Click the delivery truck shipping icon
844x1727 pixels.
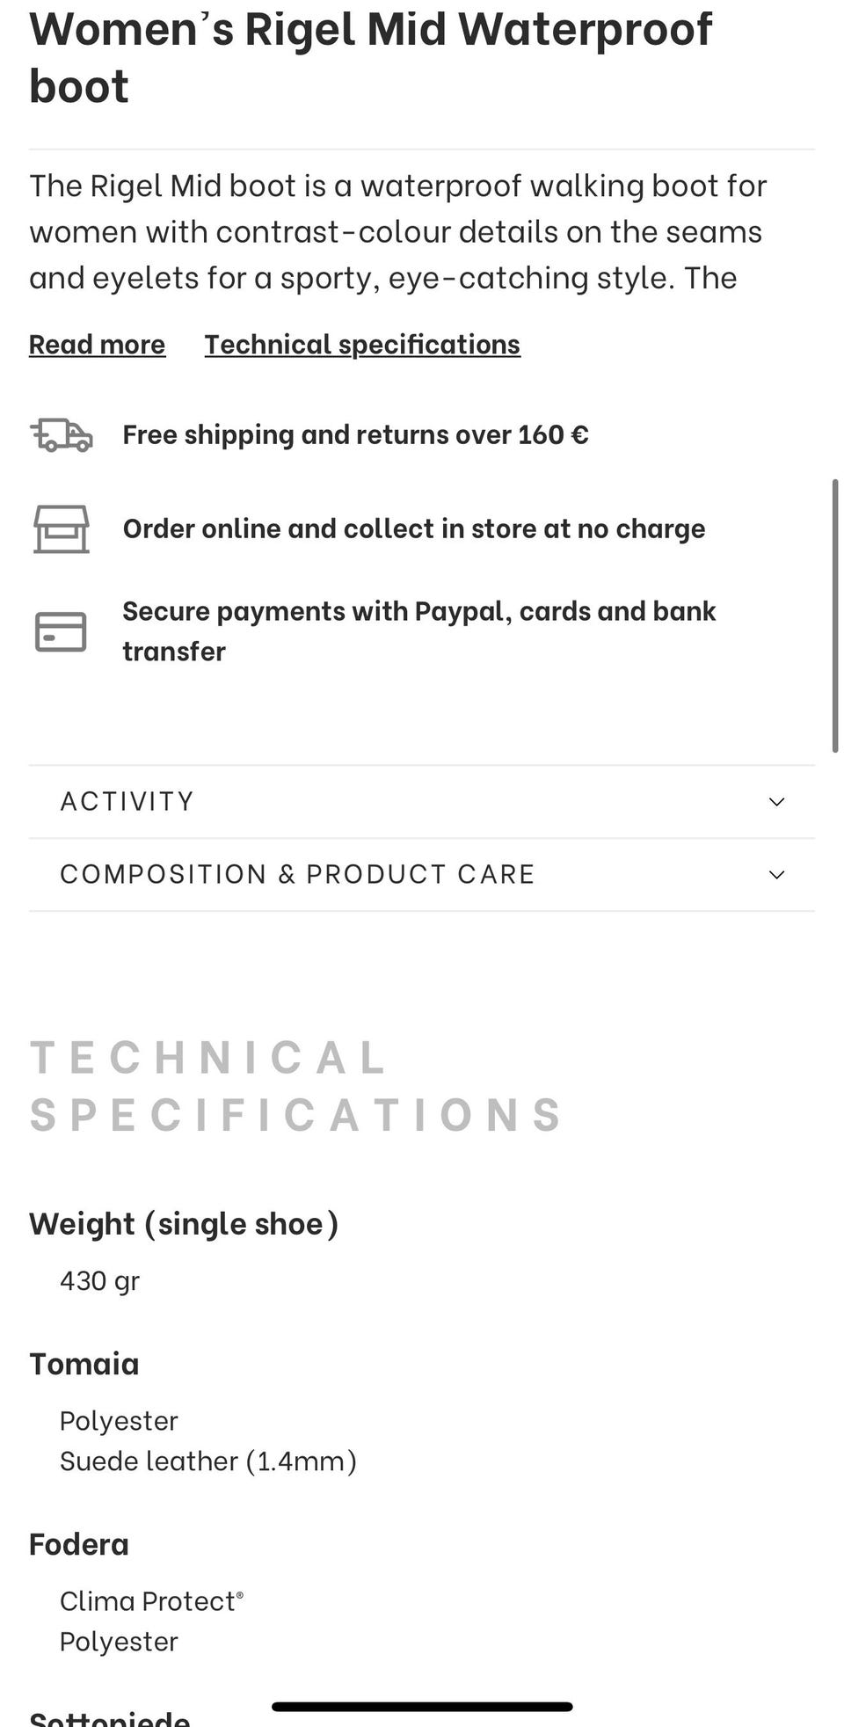tap(62, 435)
